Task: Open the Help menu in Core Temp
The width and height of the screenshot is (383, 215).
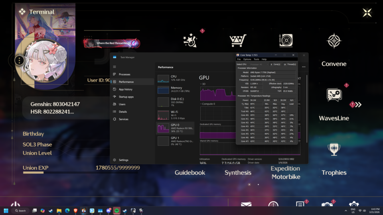Action: pyautogui.click(x=264, y=59)
